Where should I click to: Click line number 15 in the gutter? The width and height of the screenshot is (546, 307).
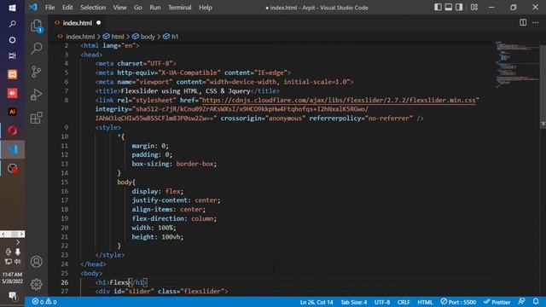coord(65,182)
